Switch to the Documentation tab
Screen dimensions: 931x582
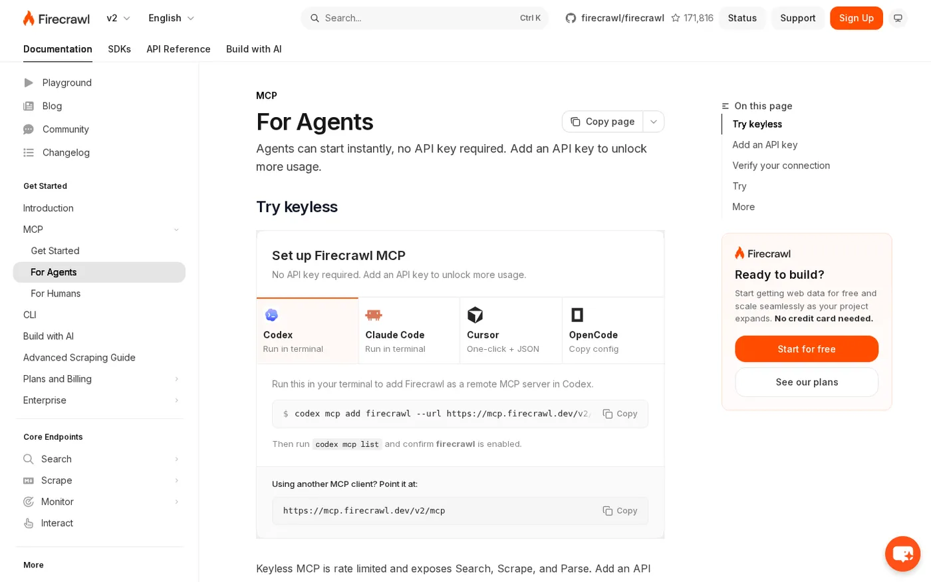coord(58,49)
